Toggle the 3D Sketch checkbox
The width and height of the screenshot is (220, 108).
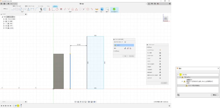160,78
